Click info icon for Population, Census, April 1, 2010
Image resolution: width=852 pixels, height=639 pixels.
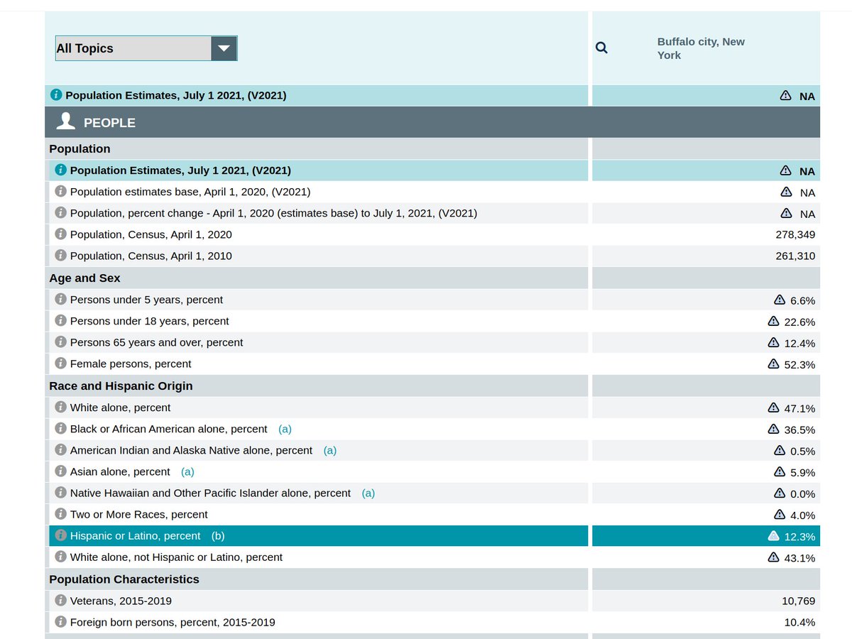pyautogui.click(x=61, y=256)
